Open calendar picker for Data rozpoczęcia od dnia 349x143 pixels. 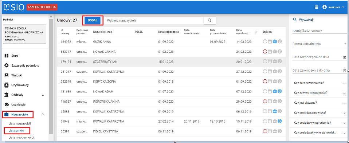click(345, 57)
